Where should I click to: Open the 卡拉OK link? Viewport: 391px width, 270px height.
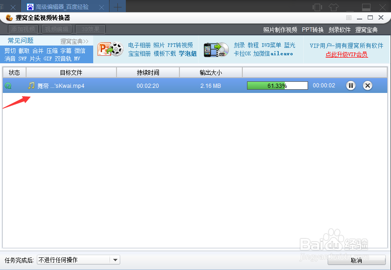coord(242,53)
